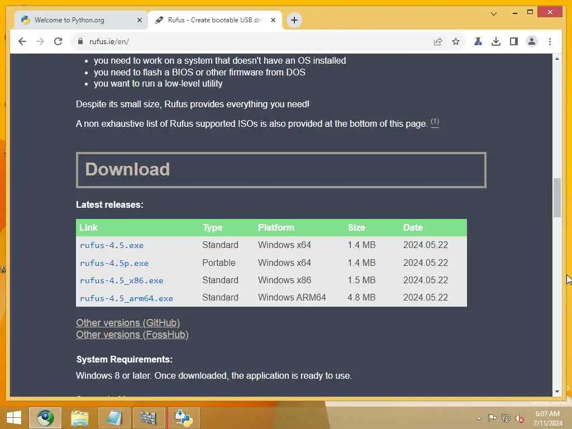
Task: Click the Chrome browser taskbar icon
Action: (45, 418)
